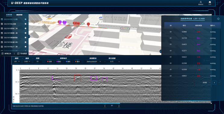Viewport: 224px width, 114px height.
Task: Click the cloud upload icon in results panel
Action: pyautogui.click(x=218, y=19)
